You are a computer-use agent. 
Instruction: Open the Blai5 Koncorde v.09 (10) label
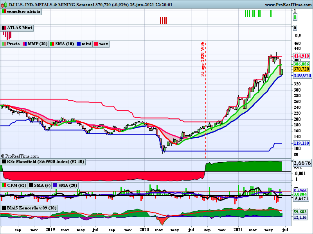32,208
